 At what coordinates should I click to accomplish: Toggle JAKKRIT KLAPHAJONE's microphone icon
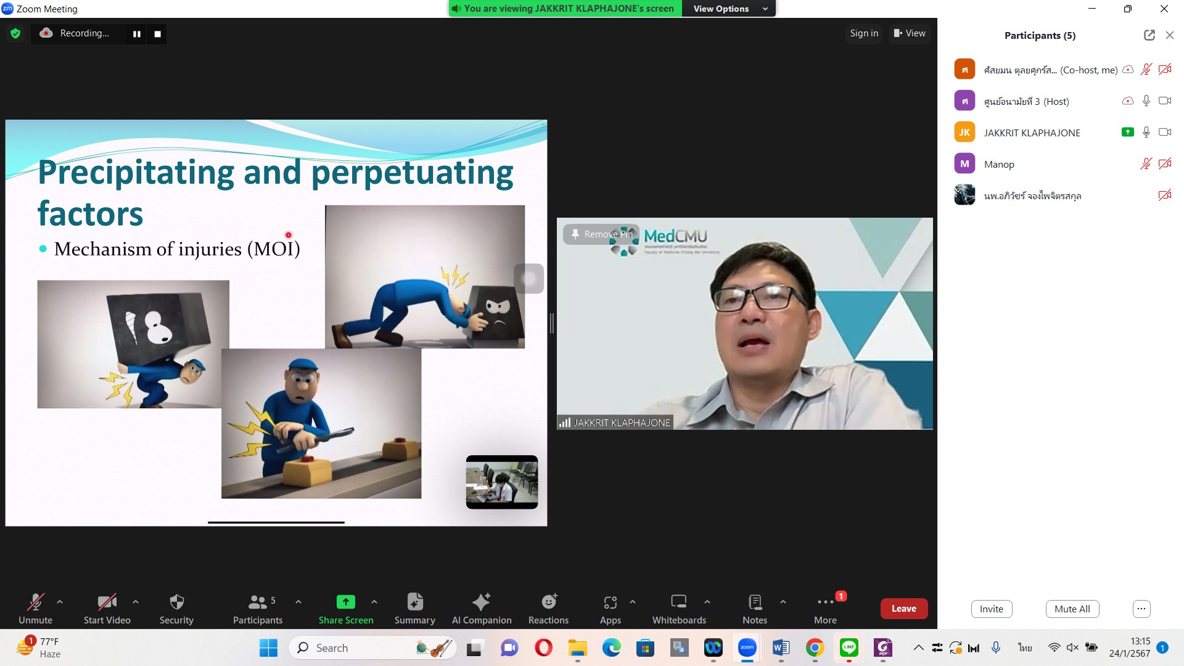[1146, 132]
